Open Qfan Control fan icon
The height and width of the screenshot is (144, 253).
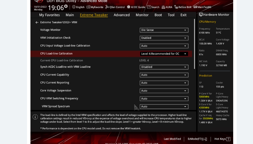click(x=107, y=7)
